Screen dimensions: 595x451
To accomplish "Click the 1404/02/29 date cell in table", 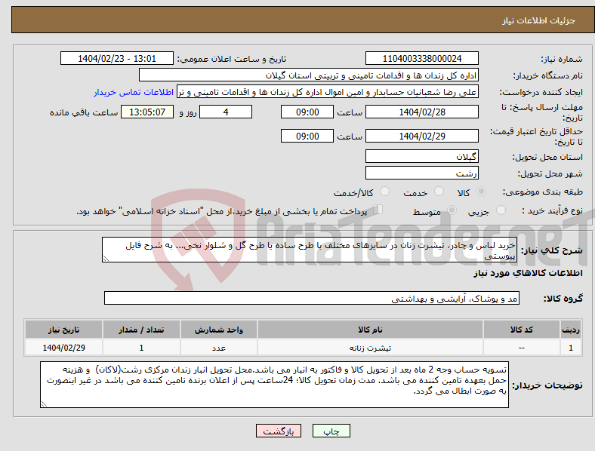I will 63,348.
